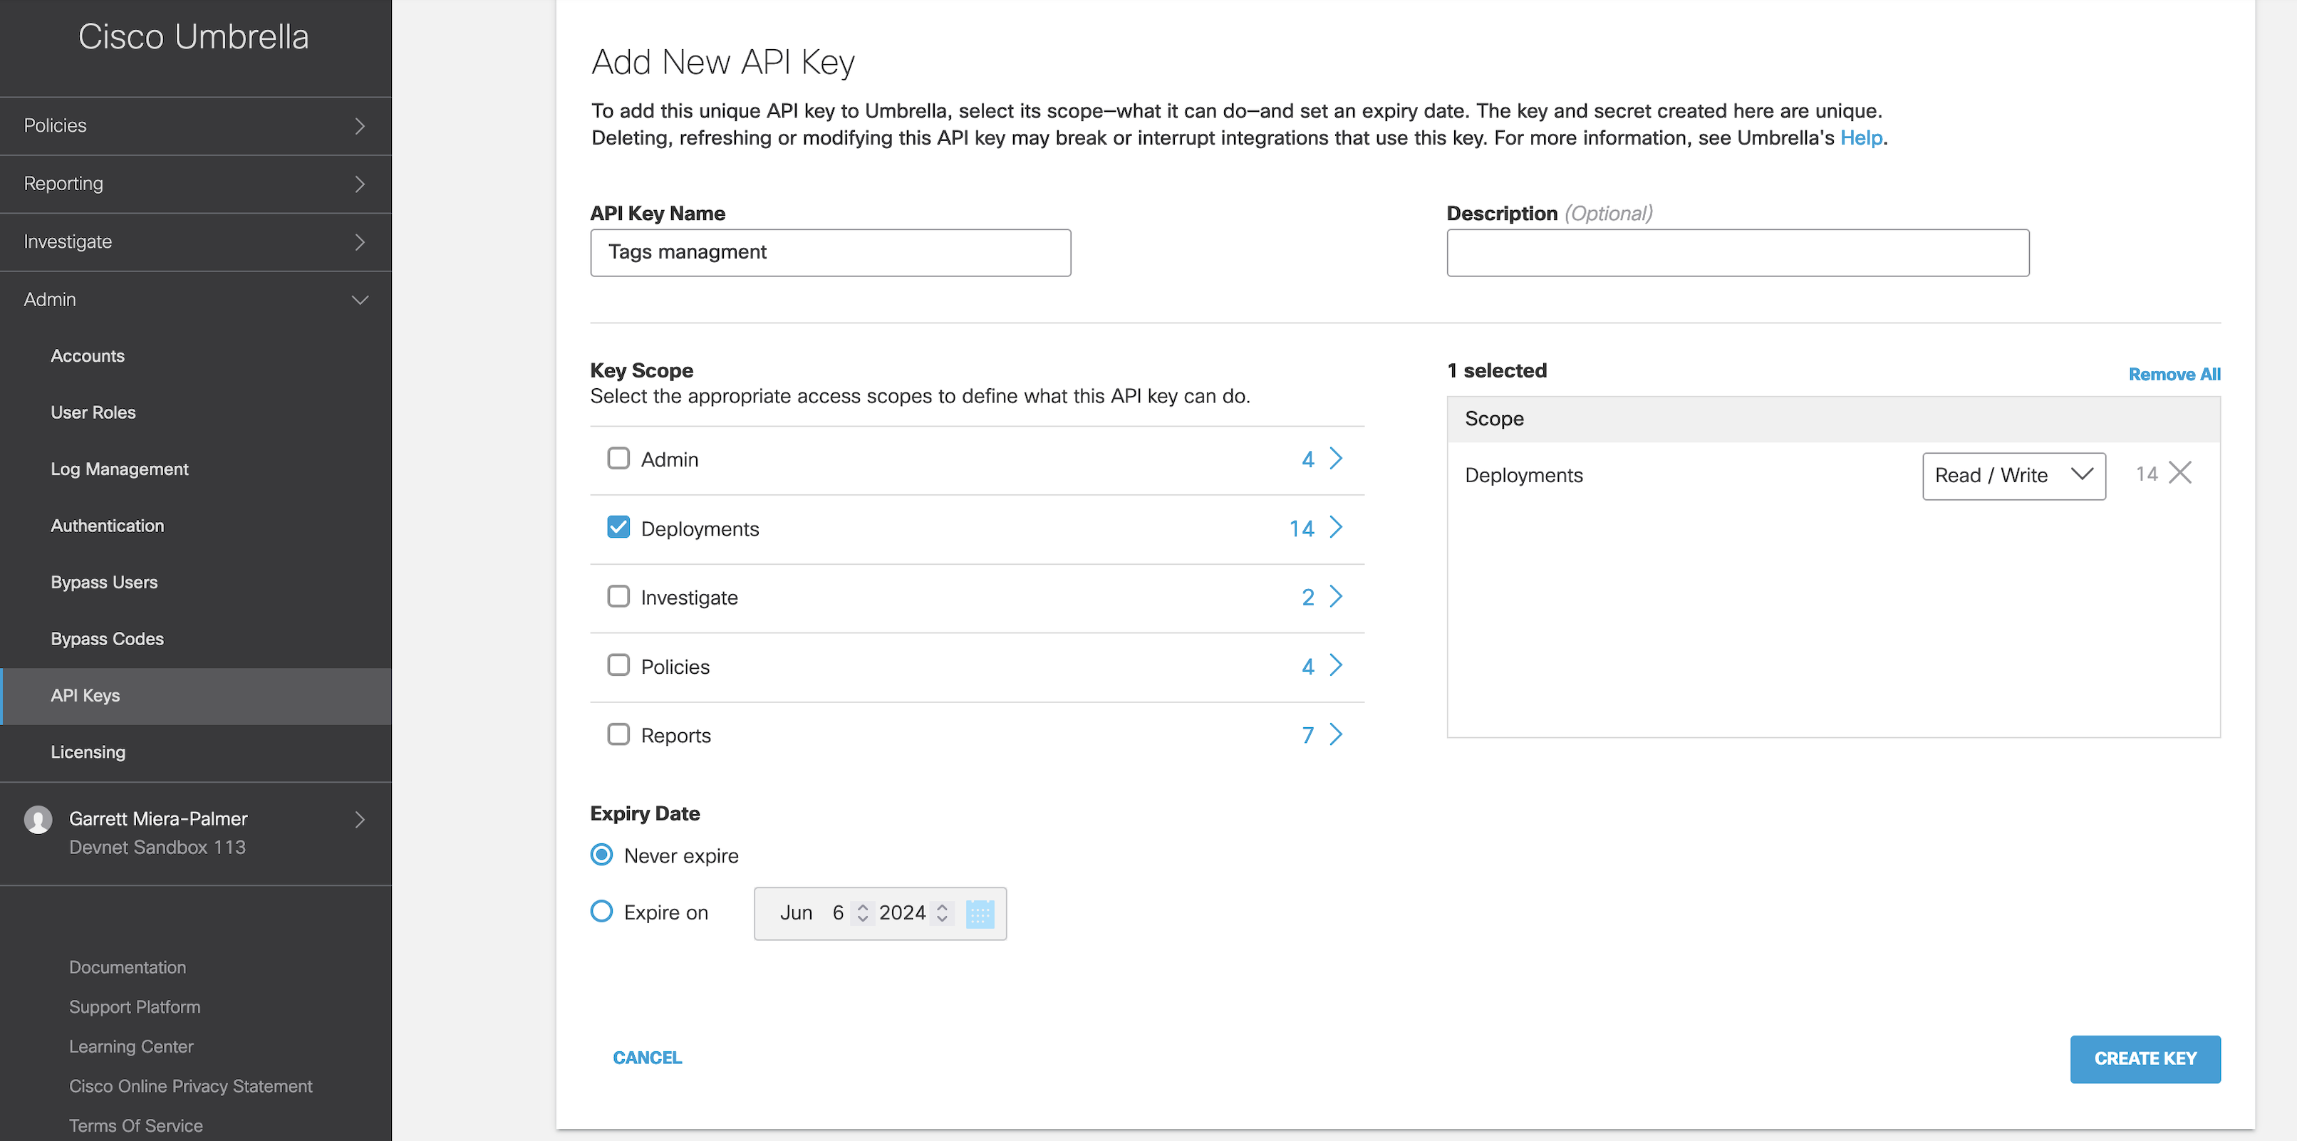Open Admin scope details chevron

[x=1336, y=458]
